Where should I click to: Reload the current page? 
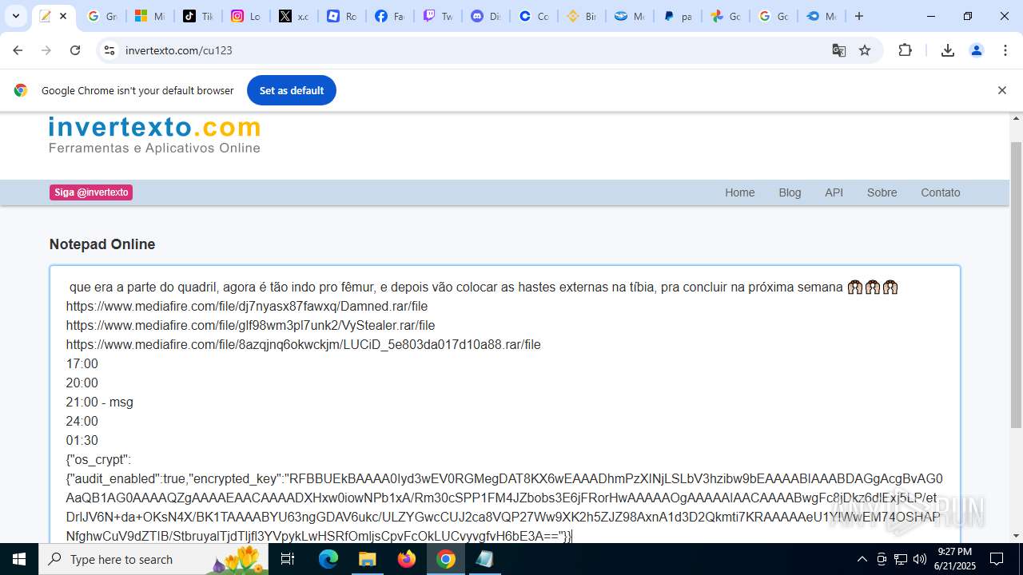pos(75,50)
